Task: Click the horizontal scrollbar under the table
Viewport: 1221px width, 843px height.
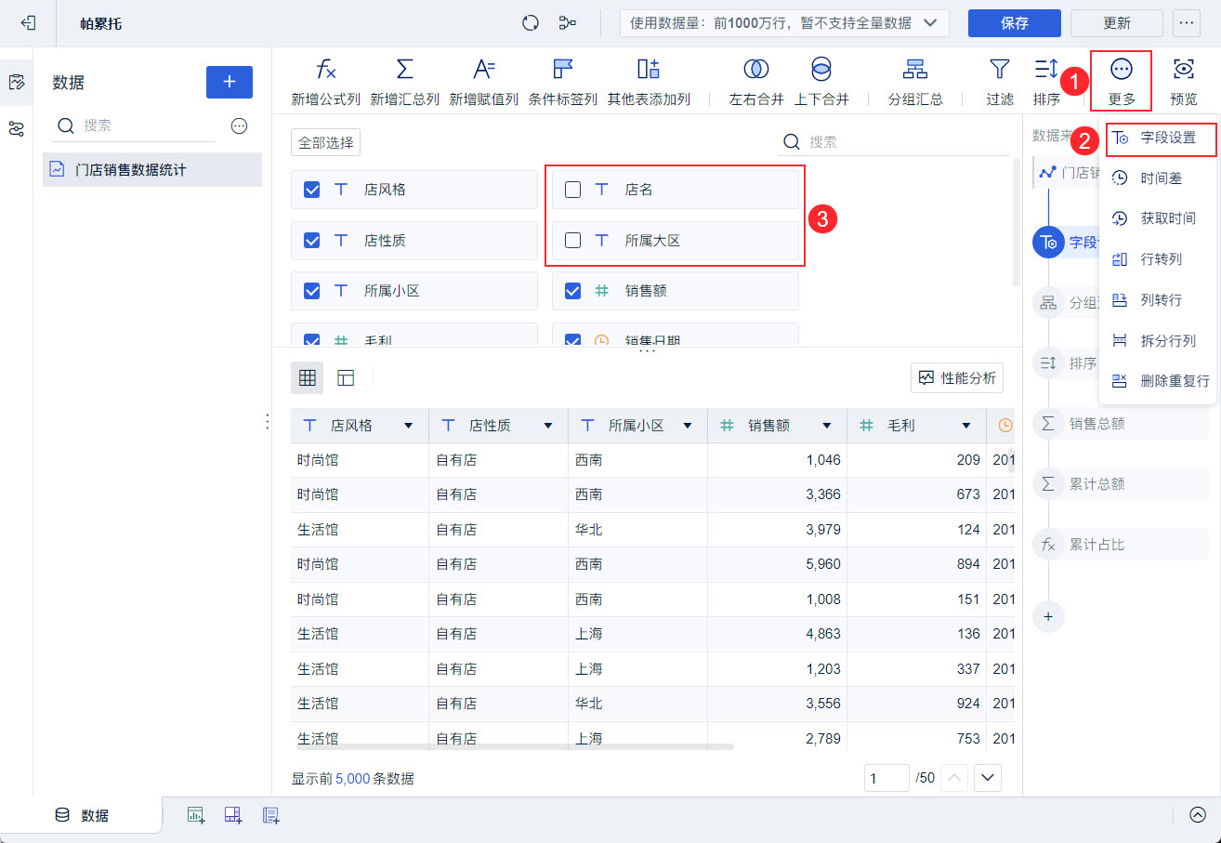Action: [516, 746]
